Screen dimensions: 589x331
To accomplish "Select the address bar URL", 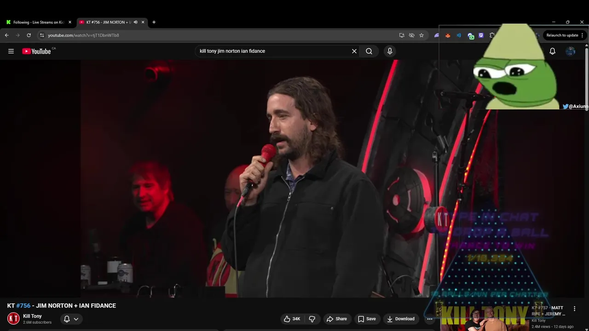I will (83, 35).
